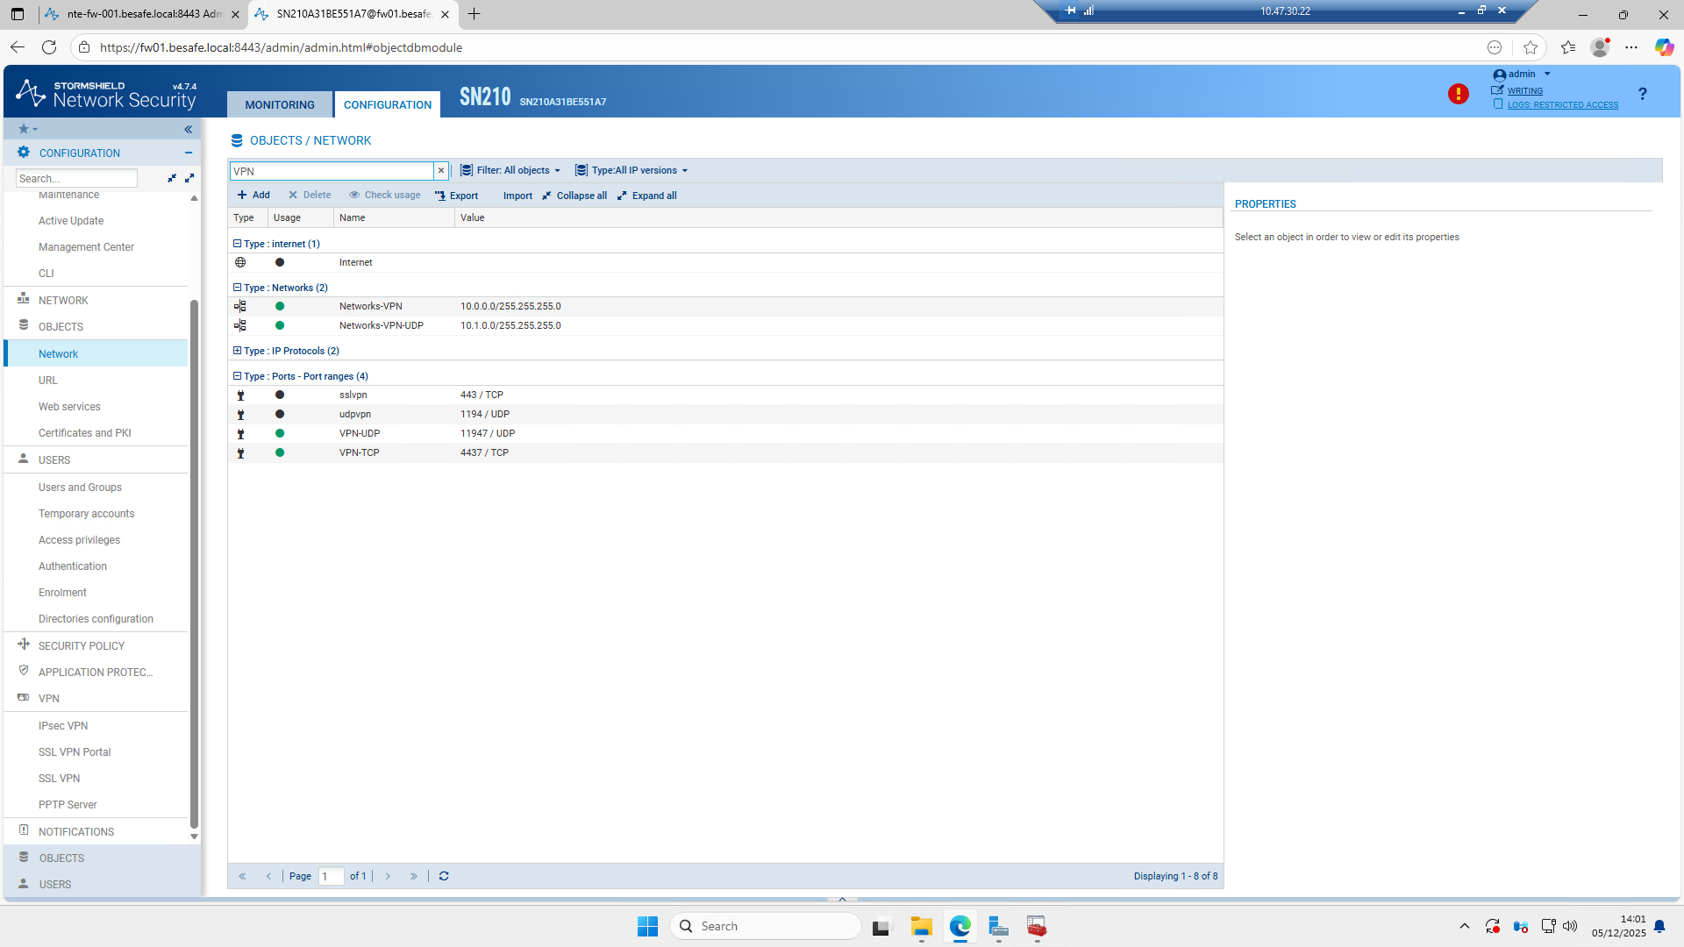Sort by the Name column header

[x=394, y=217]
